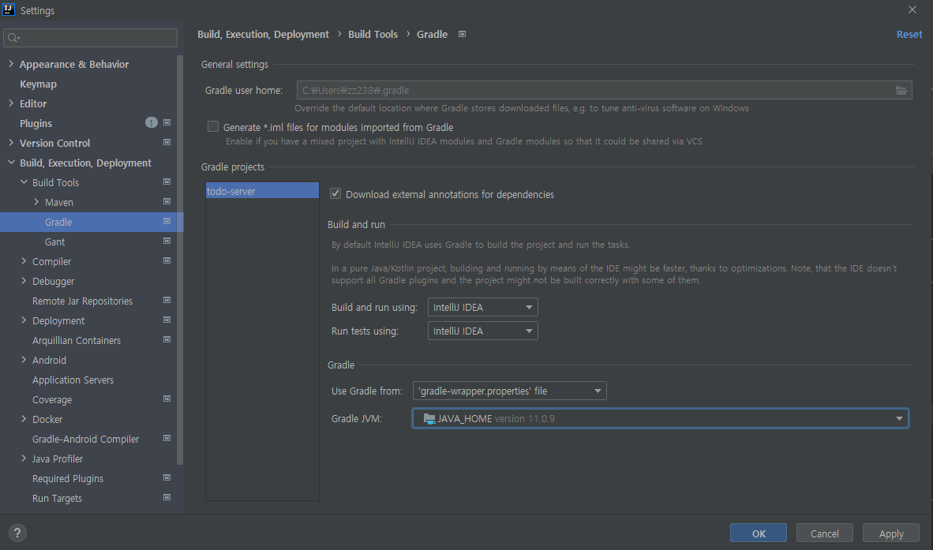933x550 pixels.
Task: Open the Gradle JVM dropdown
Action: click(x=661, y=418)
